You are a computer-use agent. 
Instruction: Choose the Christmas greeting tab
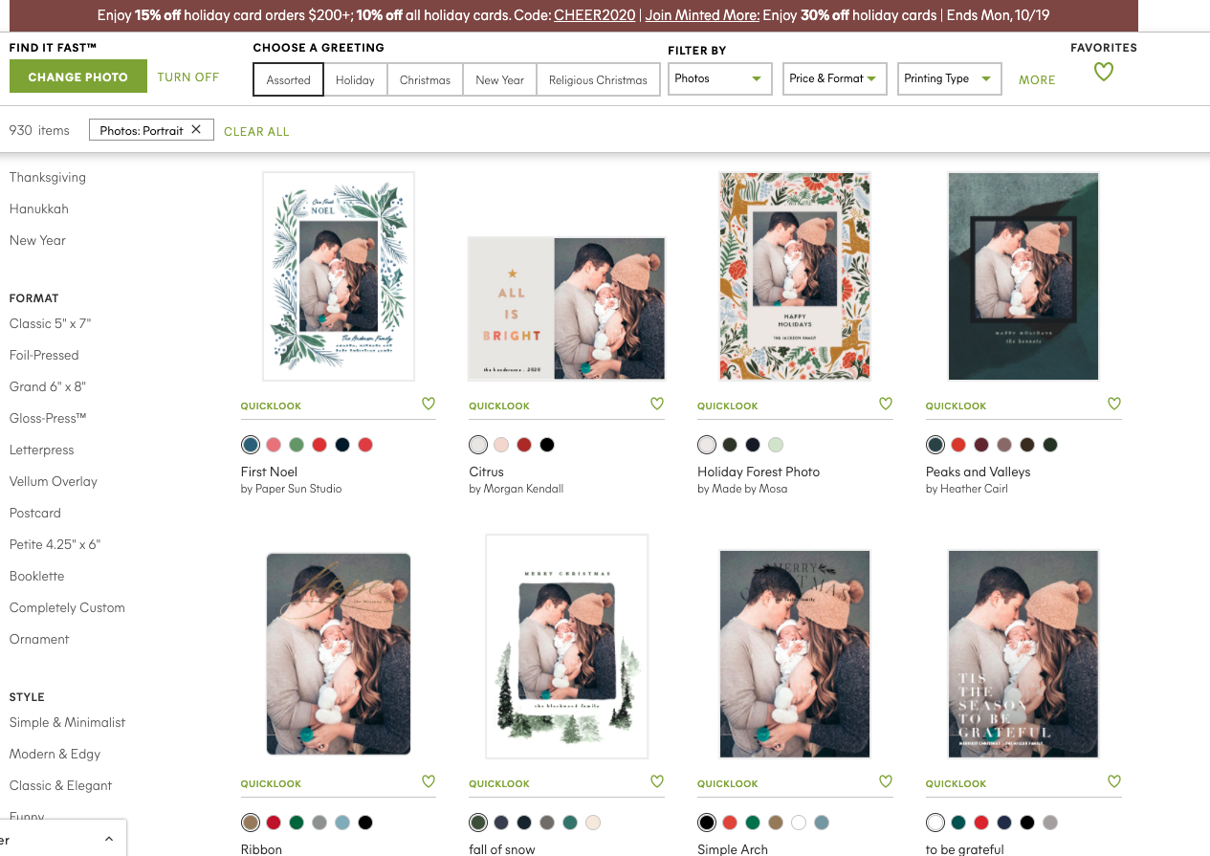pos(425,80)
